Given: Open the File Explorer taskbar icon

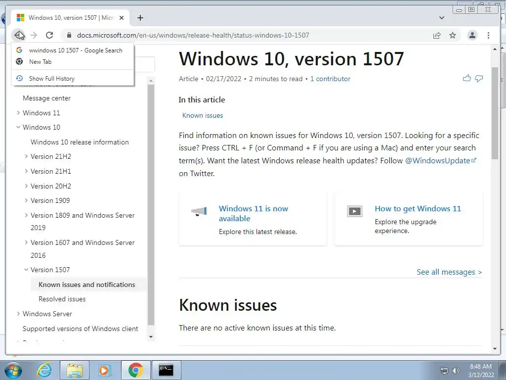Looking at the screenshot, I should click(75, 370).
